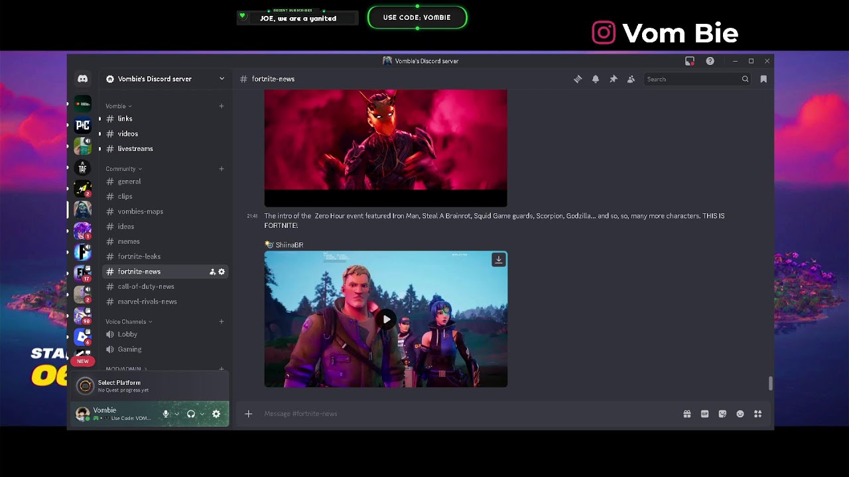This screenshot has width=849, height=477.
Task: Open the gift icon in message bar
Action: click(x=687, y=414)
